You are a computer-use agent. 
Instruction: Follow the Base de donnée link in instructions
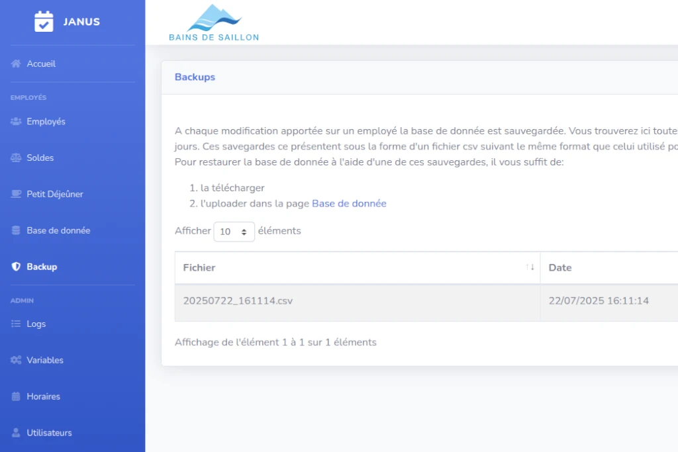349,204
